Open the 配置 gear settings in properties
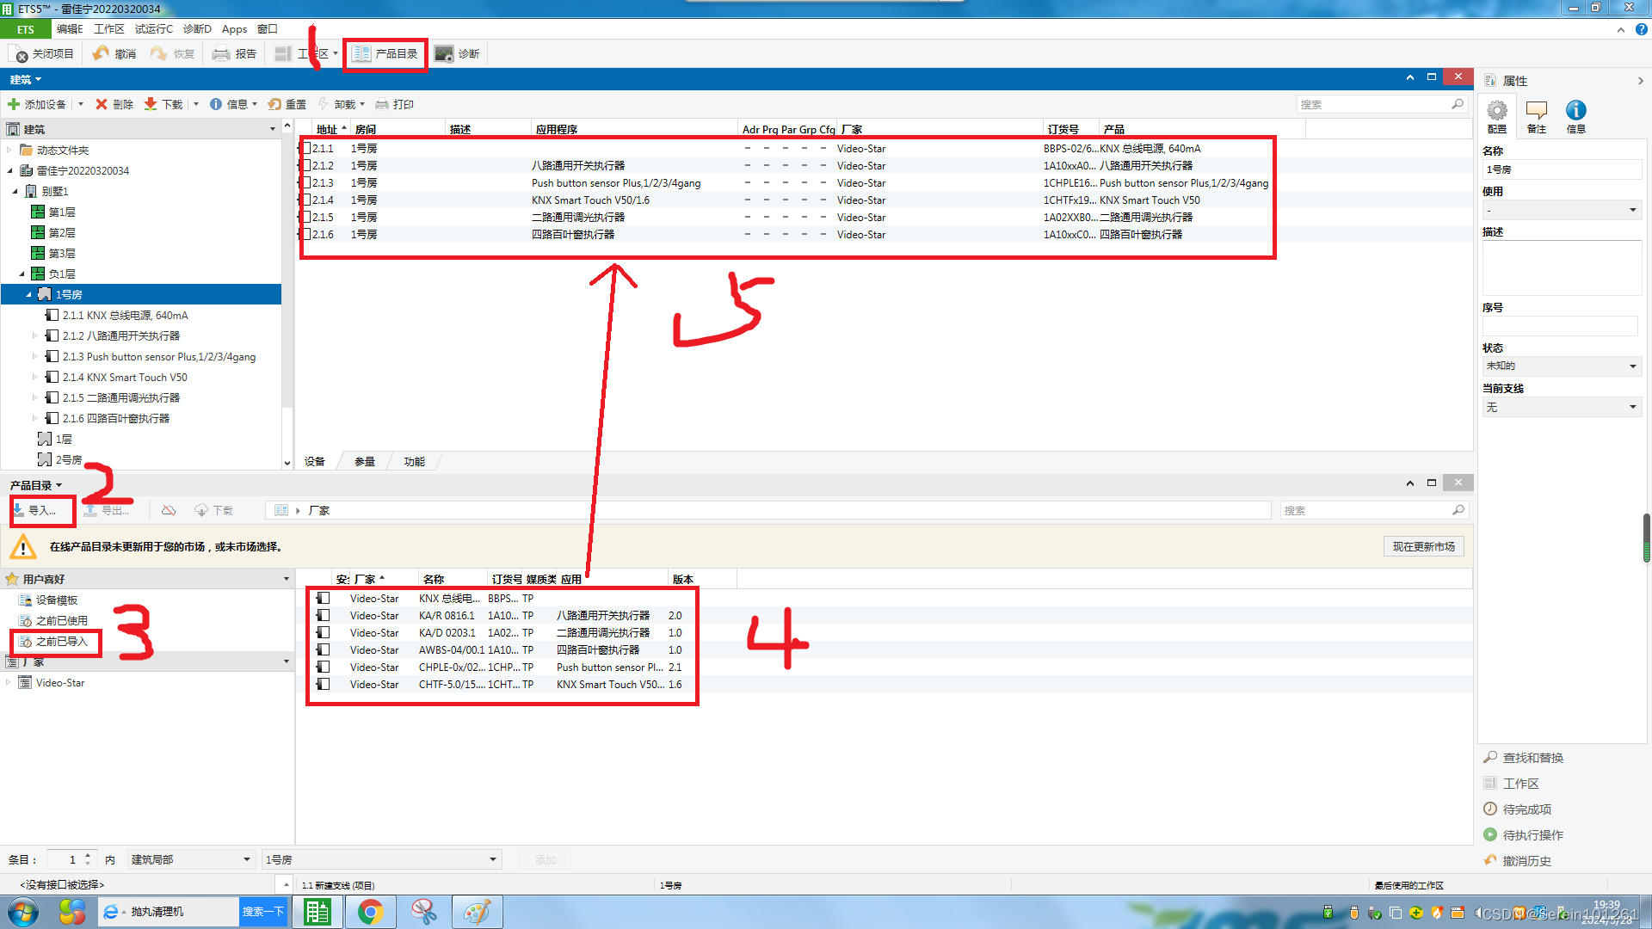The width and height of the screenshot is (1652, 929). [1497, 111]
